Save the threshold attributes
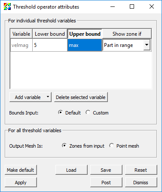Screen dimensions: 162x192 pyautogui.click(x=106, y=170)
